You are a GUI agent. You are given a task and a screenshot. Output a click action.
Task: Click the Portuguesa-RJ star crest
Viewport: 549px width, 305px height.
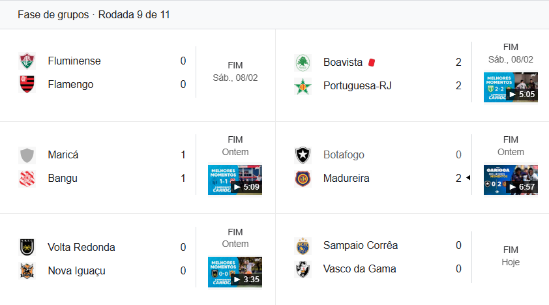click(303, 86)
